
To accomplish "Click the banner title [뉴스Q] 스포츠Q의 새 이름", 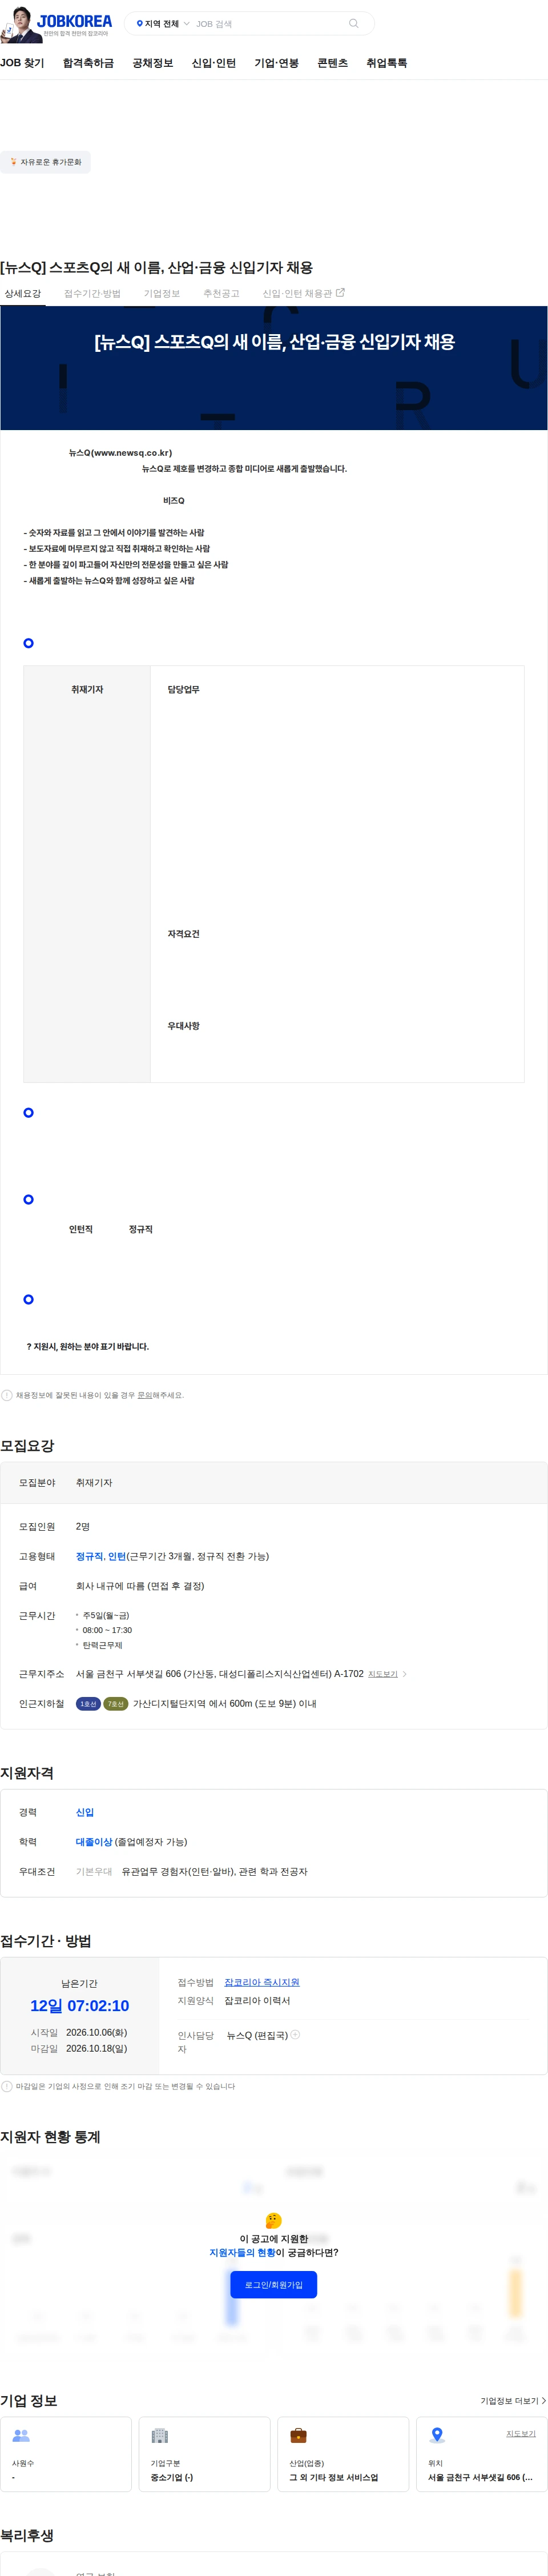I will pyautogui.click(x=274, y=342).
